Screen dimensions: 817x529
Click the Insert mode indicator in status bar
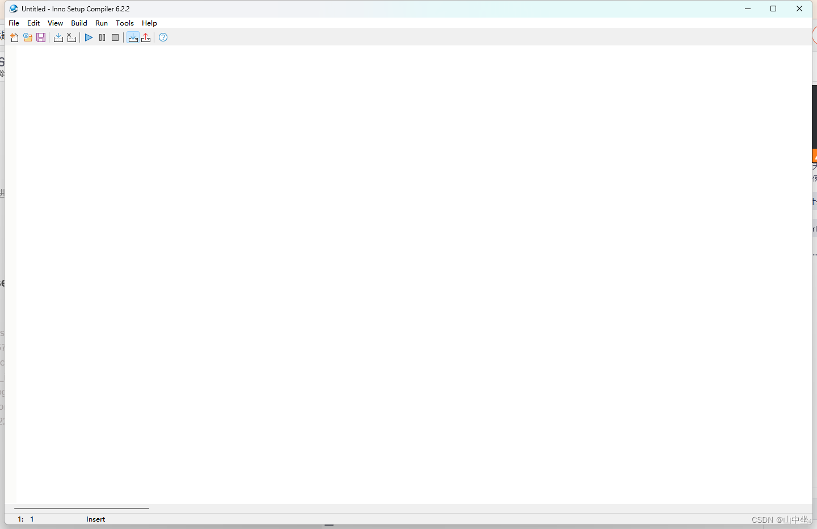pyautogui.click(x=95, y=519)
